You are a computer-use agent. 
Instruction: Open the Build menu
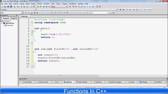click(x=28, y=4)
